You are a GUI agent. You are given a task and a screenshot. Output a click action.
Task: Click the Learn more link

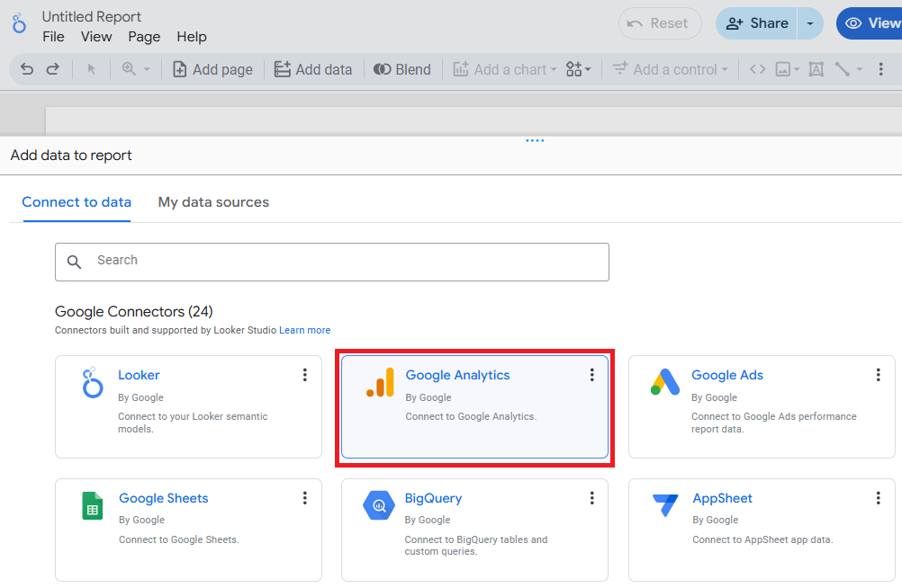pos(305,331)
